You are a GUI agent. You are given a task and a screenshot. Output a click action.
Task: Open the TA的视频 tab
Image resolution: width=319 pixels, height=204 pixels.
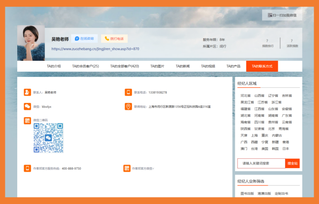tap(208, 66)
